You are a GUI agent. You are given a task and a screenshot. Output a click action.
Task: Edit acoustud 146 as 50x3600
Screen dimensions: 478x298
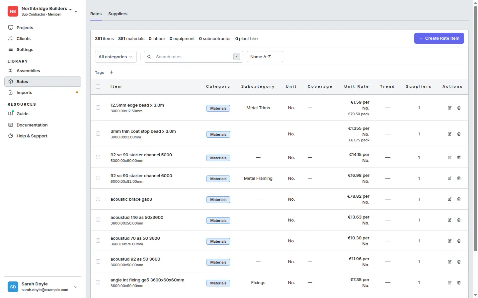pos(449,220)
